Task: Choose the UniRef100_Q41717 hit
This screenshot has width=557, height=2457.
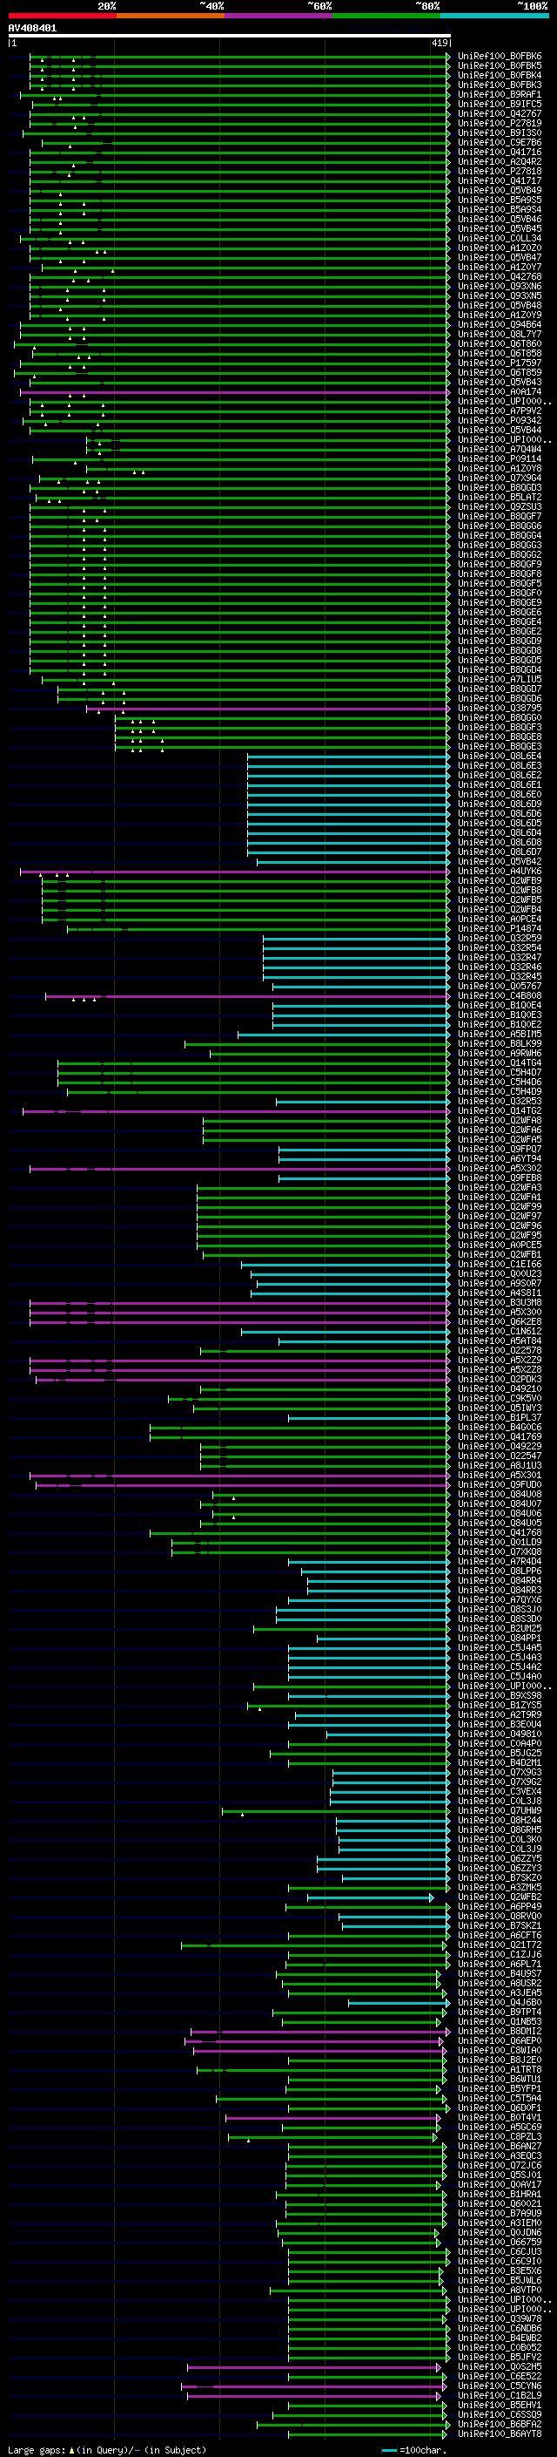Action: [499, 181]
